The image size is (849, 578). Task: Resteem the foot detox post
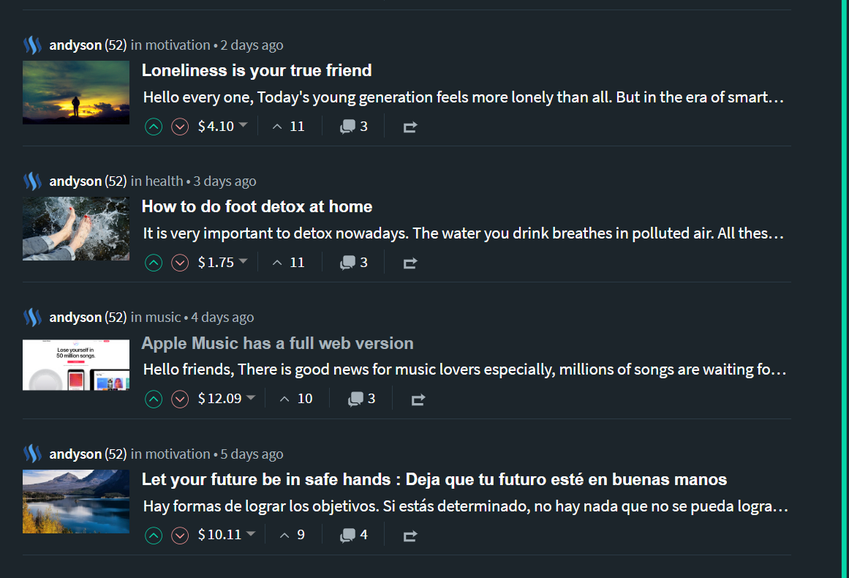point(410,263)
